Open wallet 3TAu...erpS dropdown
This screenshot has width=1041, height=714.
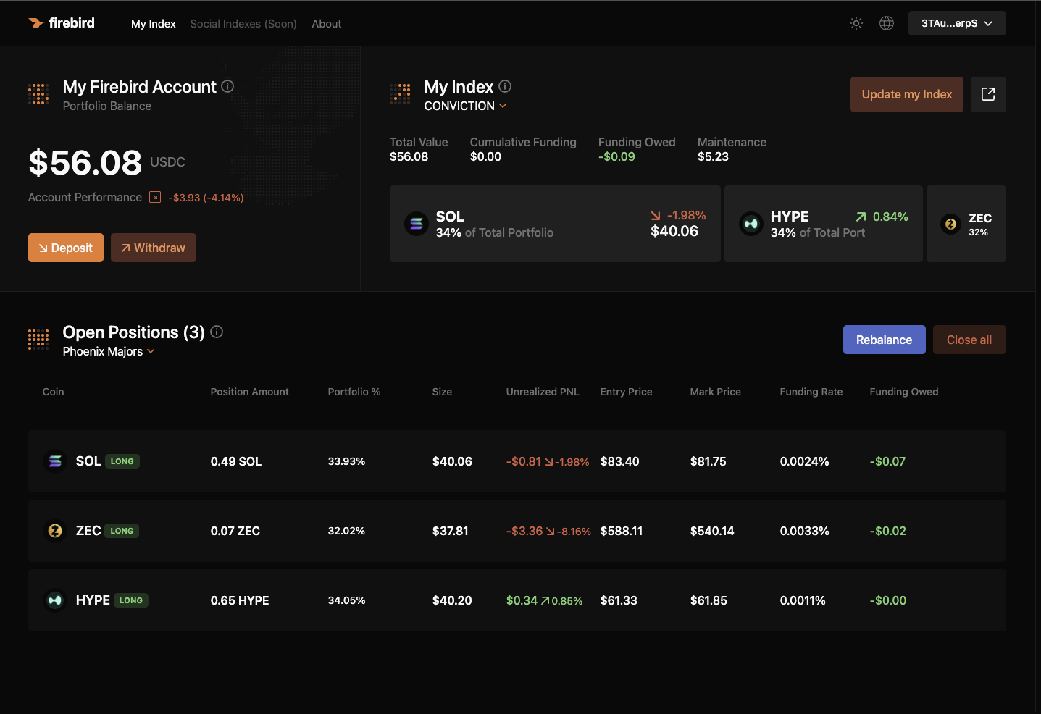(x=957, y=23)
